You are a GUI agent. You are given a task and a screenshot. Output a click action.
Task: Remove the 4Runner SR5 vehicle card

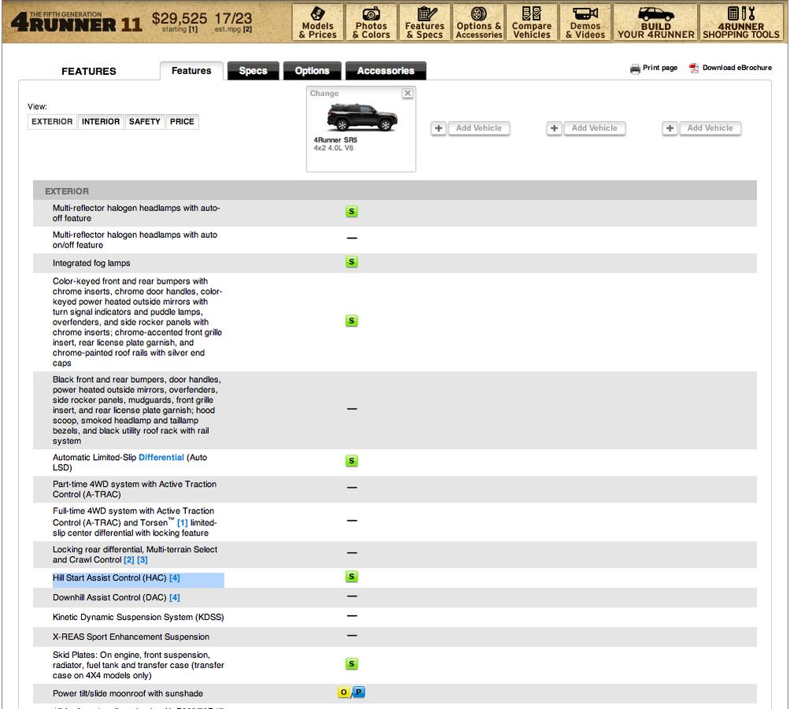(407, 93)
